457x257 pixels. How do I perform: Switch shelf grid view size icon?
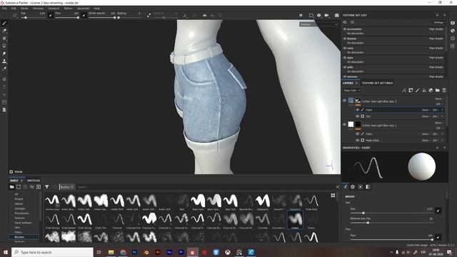click(333, 196)
